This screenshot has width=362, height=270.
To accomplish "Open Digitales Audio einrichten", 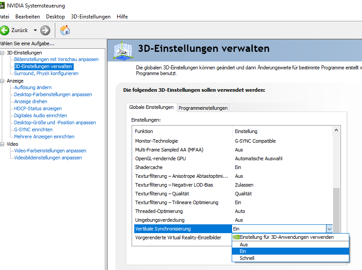I will tap(40, 115).
